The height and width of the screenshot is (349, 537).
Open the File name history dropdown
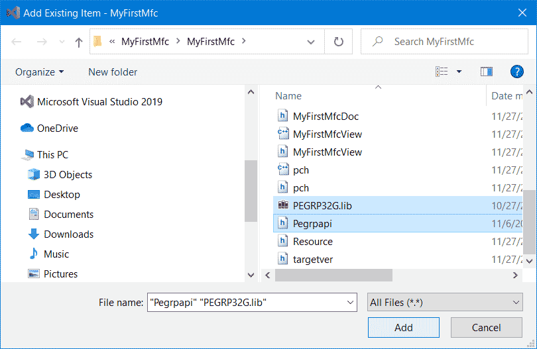[x=350, y=303]
